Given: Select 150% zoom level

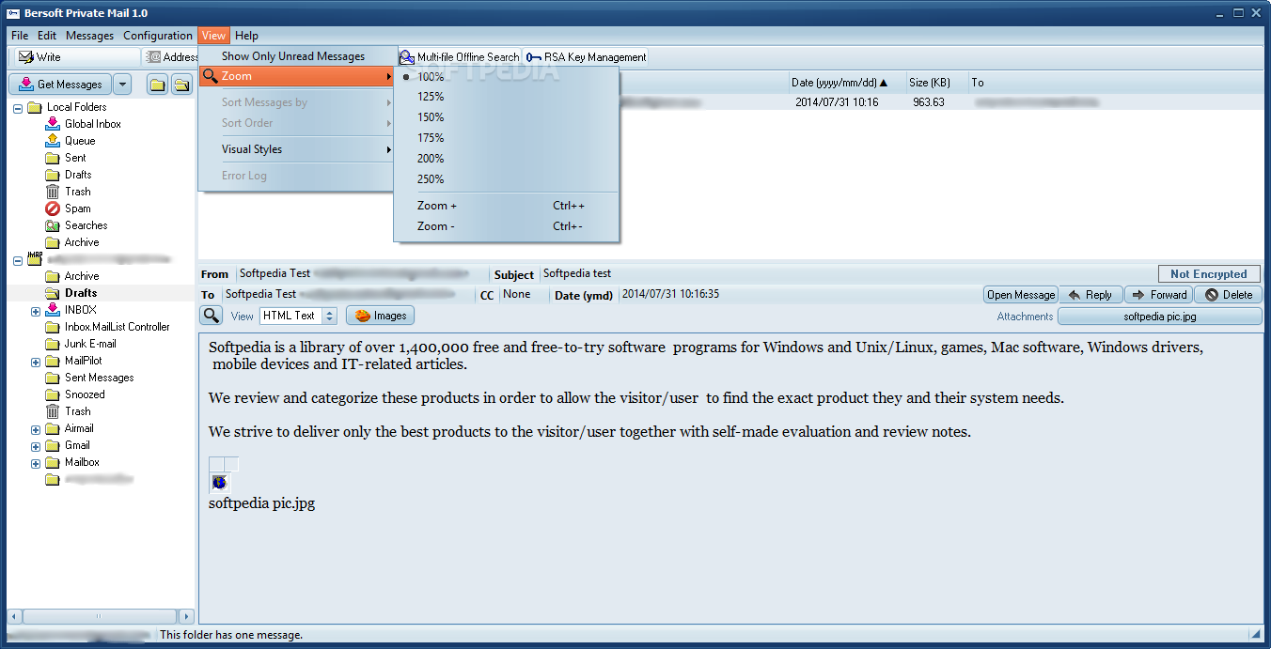Looking at the screenshot, I should (x=507, y=117).
